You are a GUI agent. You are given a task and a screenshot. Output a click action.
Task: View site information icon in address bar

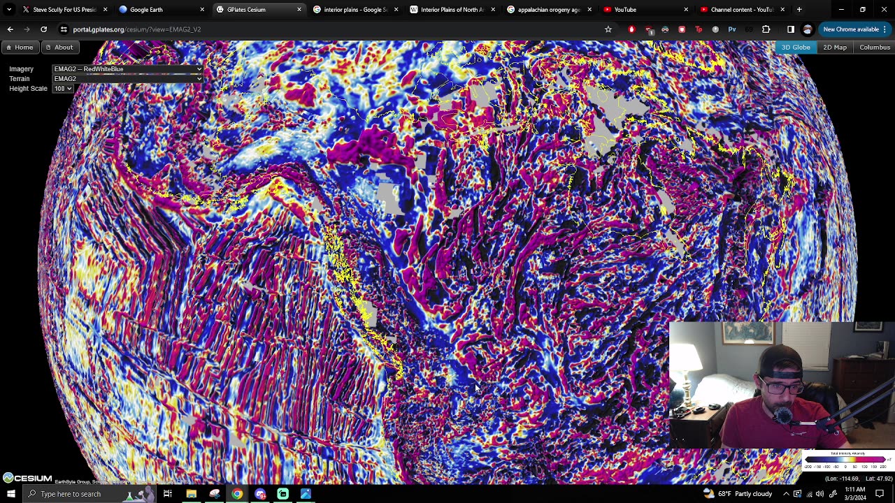click(x=64, y=29)
